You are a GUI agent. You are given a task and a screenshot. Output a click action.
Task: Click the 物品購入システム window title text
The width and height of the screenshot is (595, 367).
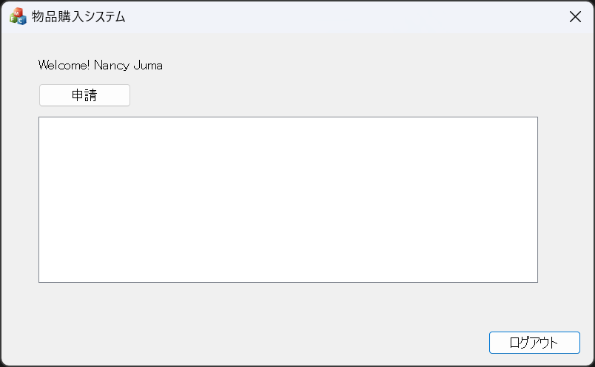coord(78,17)
